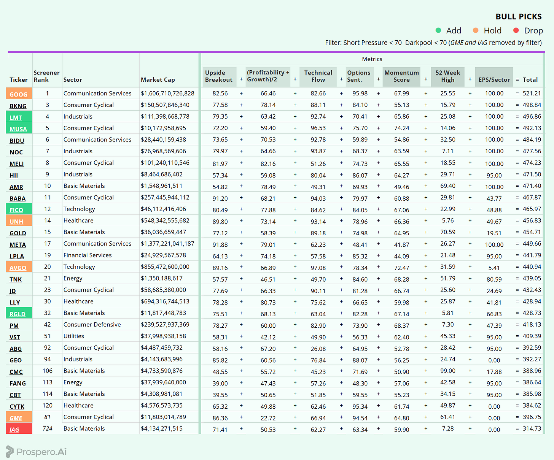Open the LLY ticker link
This screenshot has height=460, width=554.
point(15,303)
